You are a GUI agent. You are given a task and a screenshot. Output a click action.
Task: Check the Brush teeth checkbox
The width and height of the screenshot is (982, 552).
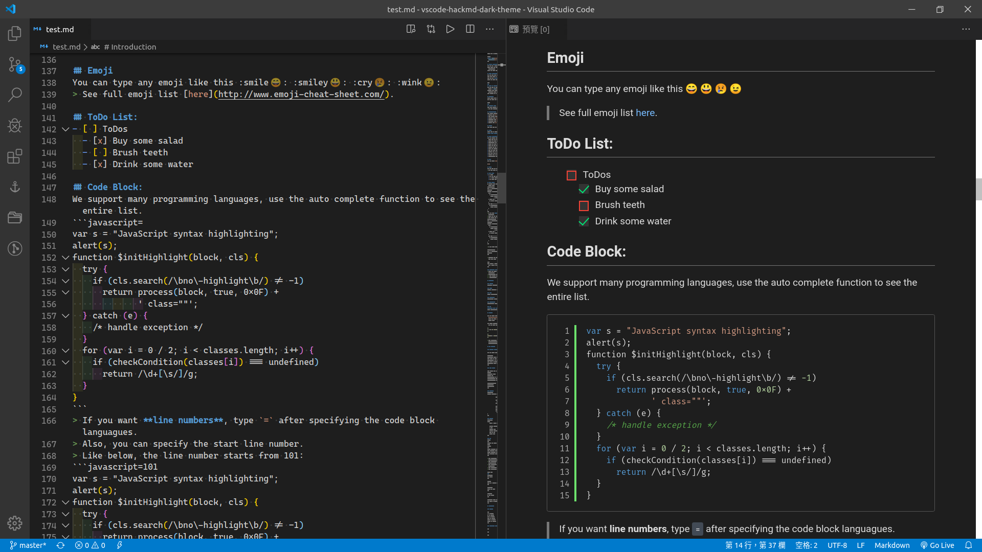pyautogui.click(x=584, y=205)
